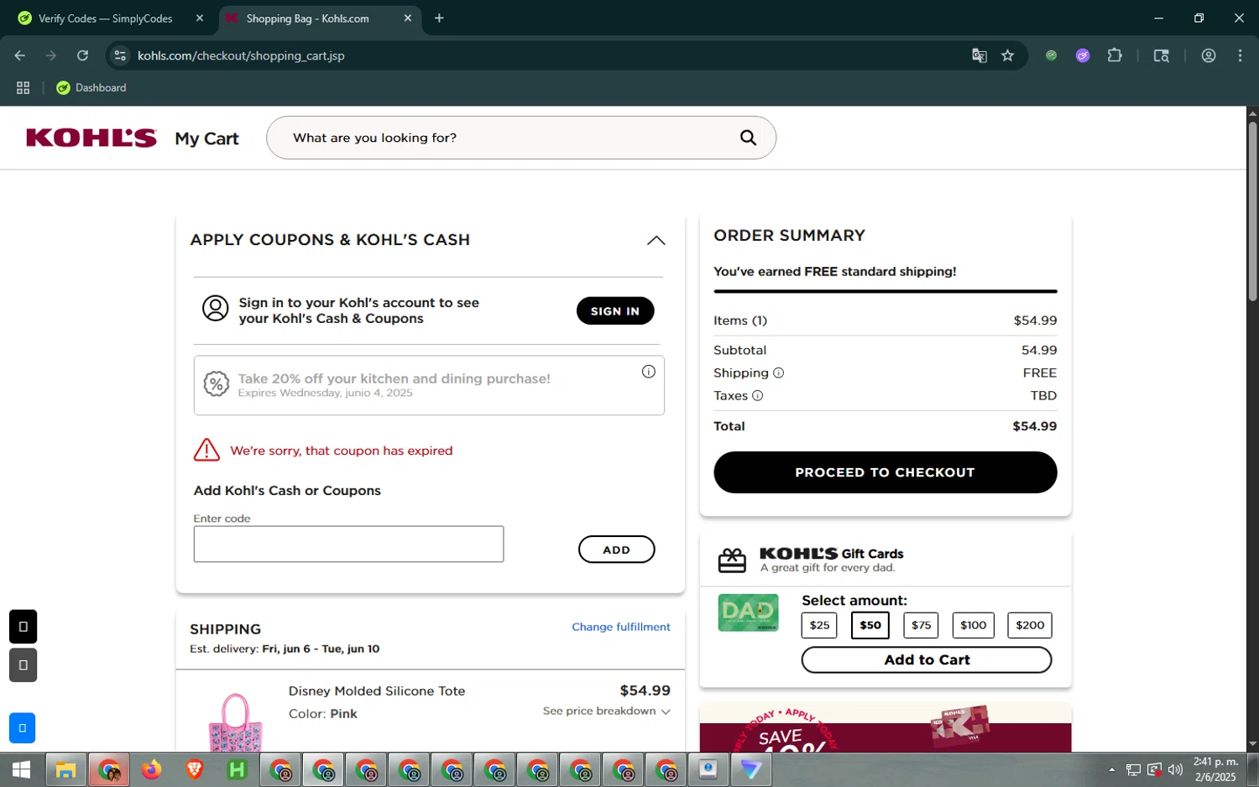
Task: Select the $25 gift card amount
Action: click(819, 625)
